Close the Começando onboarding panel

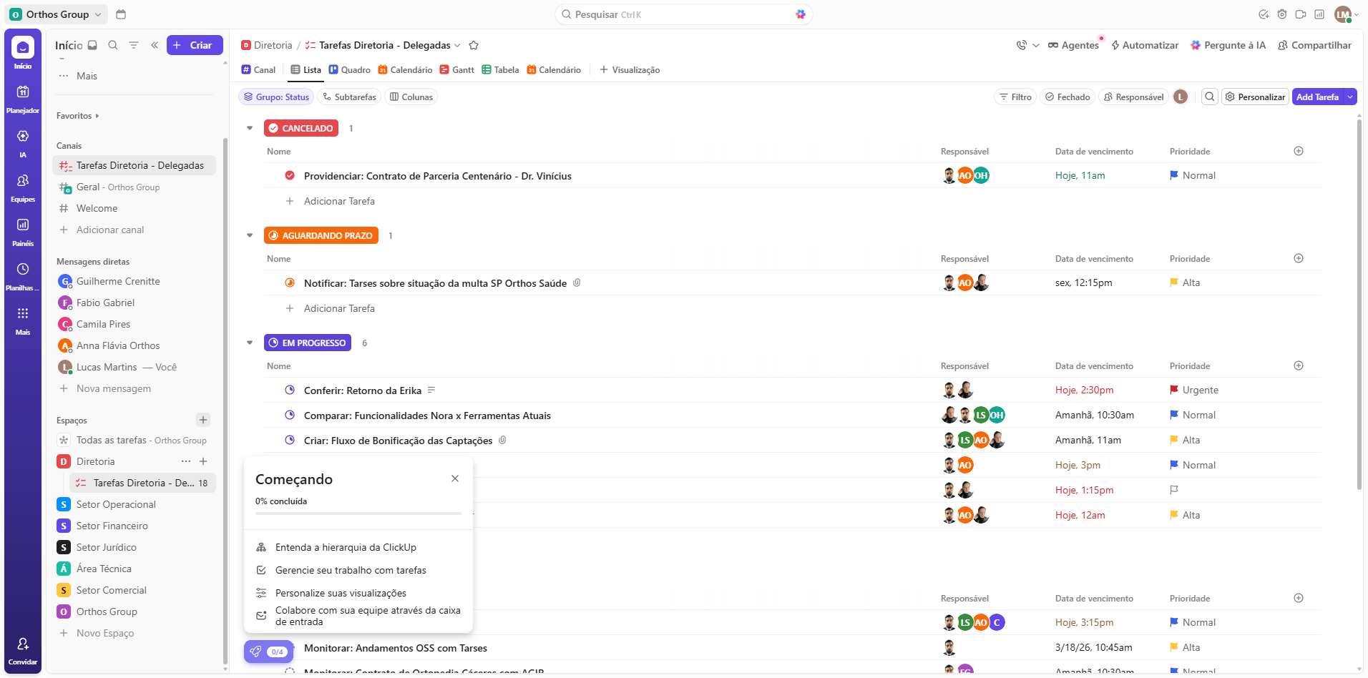point(455,478)
